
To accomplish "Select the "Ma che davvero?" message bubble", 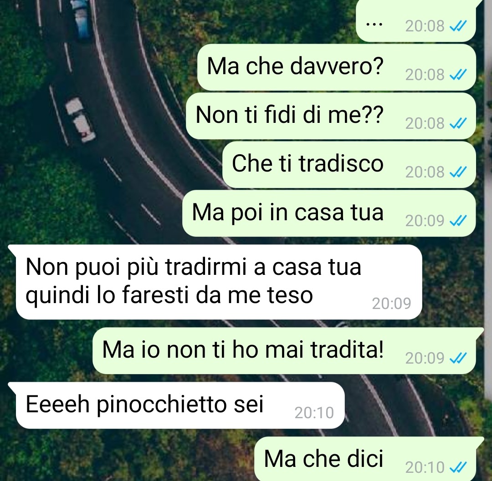I will [336, 67].
